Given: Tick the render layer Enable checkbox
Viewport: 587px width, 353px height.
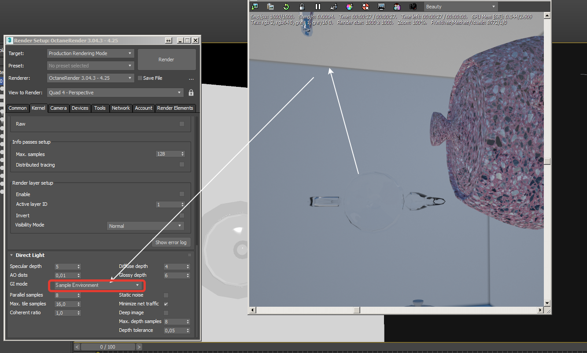Looking at the screenshot, I should 182,194.
